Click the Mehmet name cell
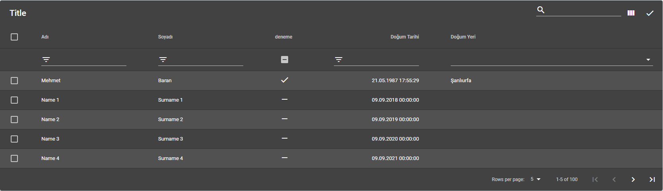Image resolution: width=663 pixels, height=191 pixels. coord(51,81)
